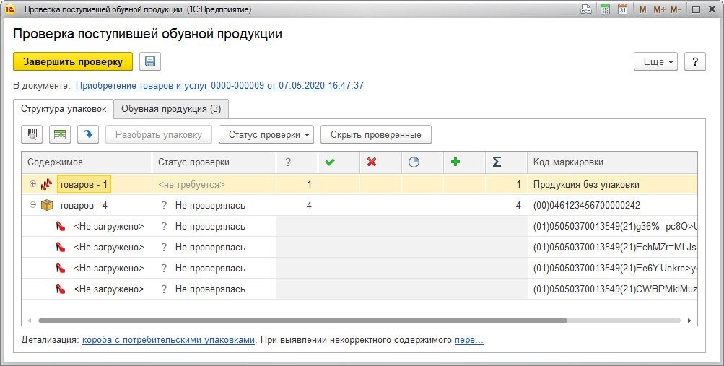Click <Не загружено> in the g36% code row

109,226
